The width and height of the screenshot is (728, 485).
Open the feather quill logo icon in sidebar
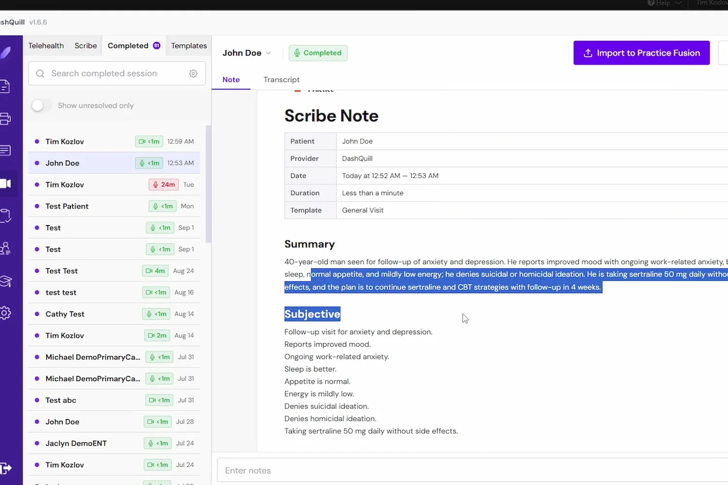[x=5, y=53]
